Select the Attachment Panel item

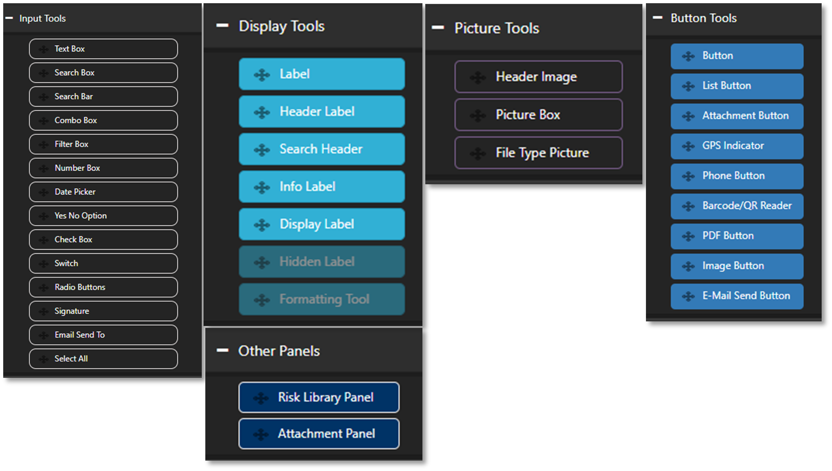tap(319, 434)
